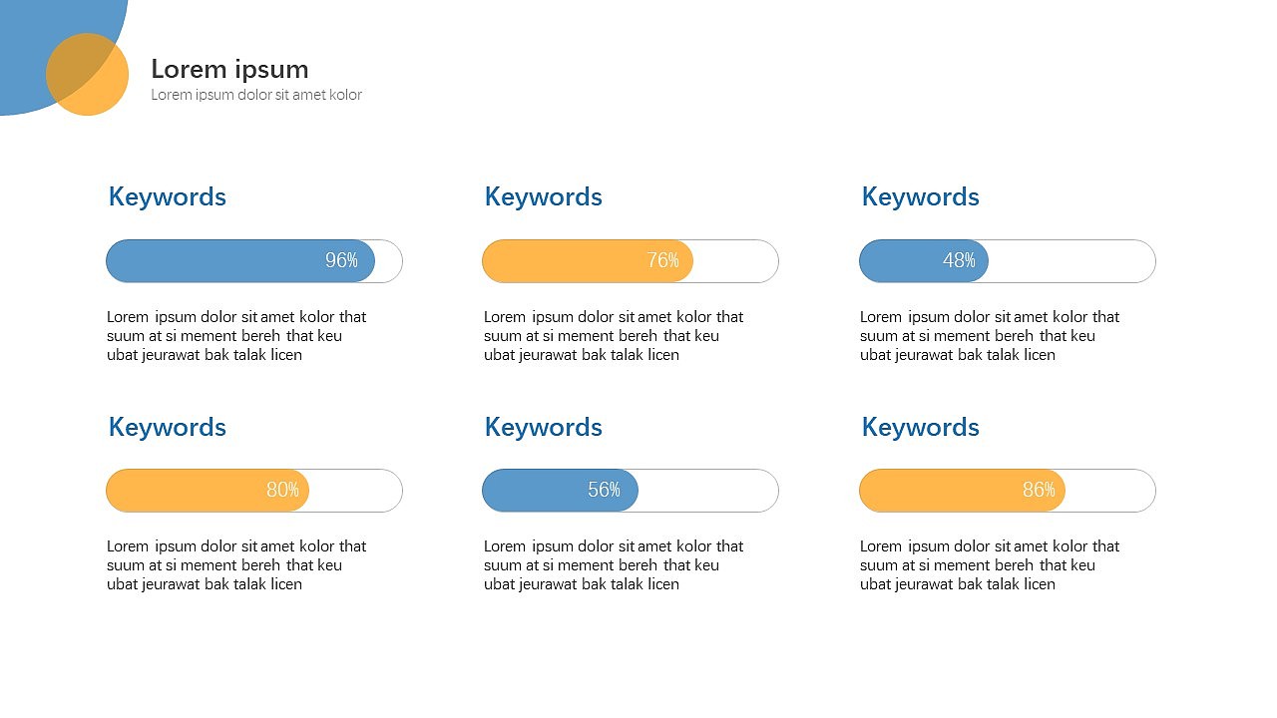Click the Keywords heading above the 56% bar

click(x=544, y=427)
